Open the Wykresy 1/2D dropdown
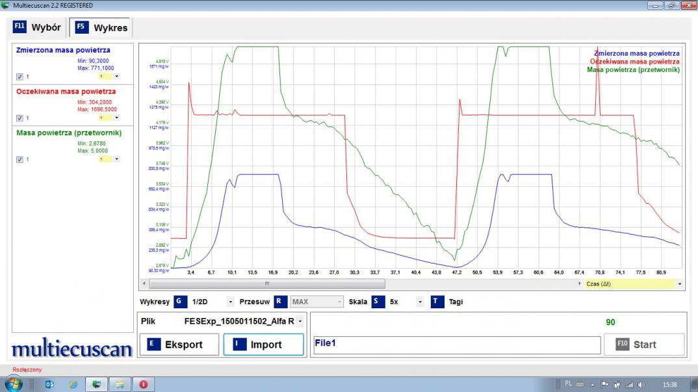Image resolution: width=698 pixels, height=392 pixels. [x=230, y=302]
